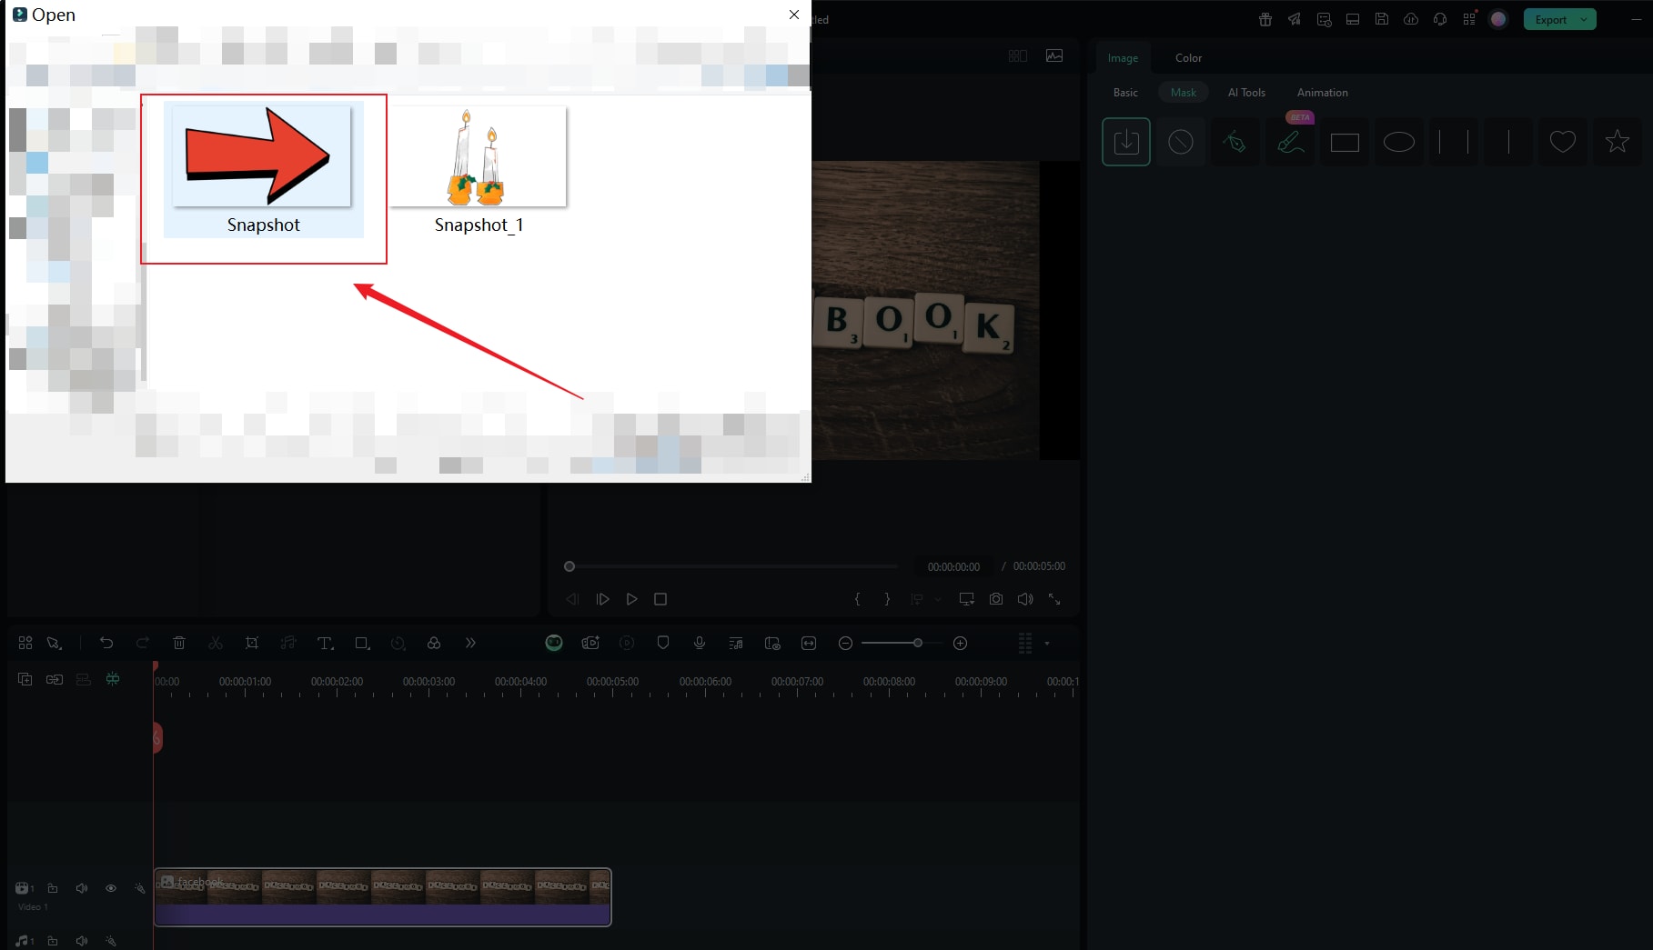Image resolution: width=1653 pixels, height=950 pixels.
Task: Open the select tool dropdown in timeline
Action: [55, 643]
